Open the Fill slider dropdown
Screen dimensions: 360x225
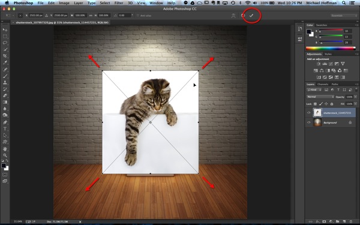coord(355,104)
